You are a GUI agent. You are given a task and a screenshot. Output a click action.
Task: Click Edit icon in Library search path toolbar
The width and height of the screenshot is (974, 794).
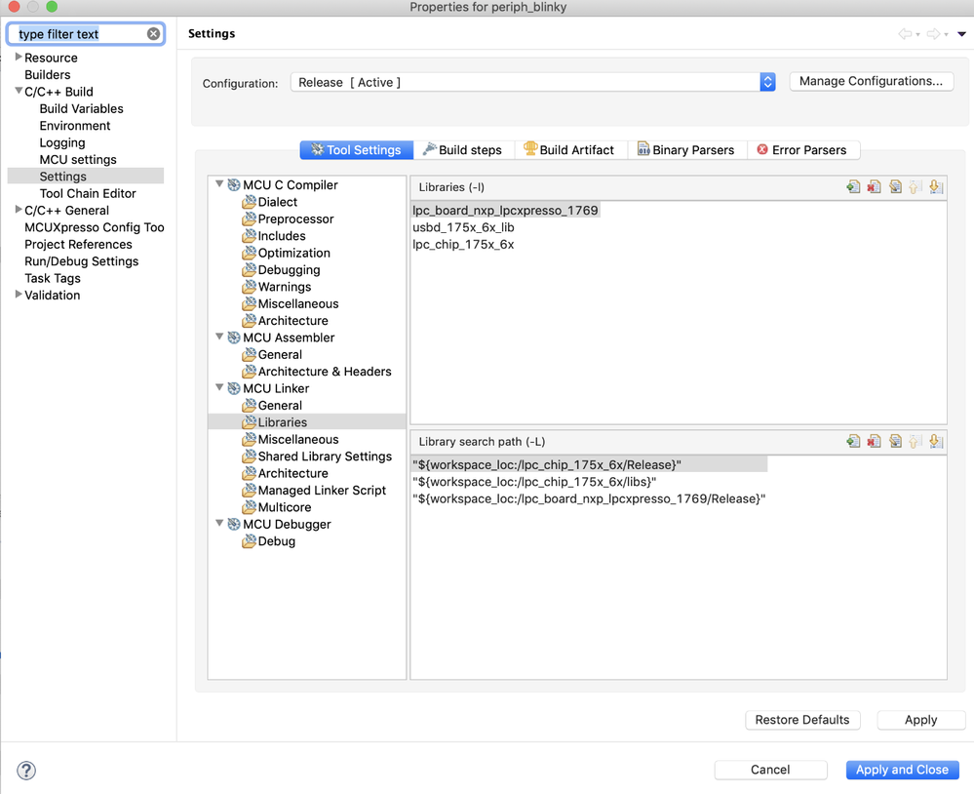tap(895, 442)
